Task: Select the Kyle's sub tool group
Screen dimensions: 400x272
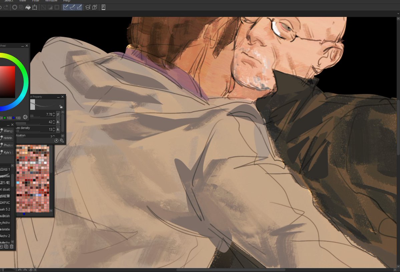Action: tap(7, 152)
